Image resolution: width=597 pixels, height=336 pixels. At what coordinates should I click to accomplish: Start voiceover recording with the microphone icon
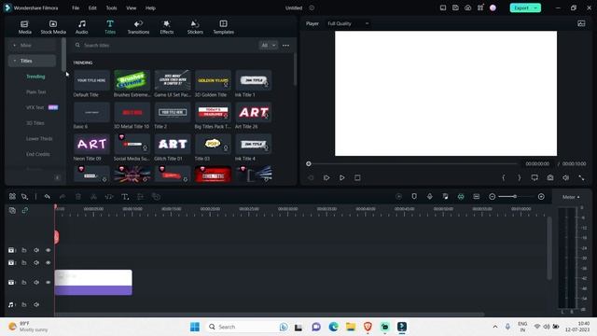click(x=430, y=196)
